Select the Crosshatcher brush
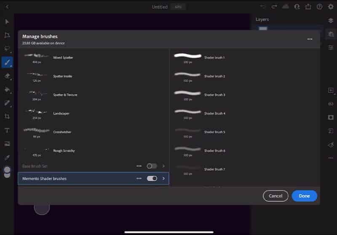Screen dimensions: 337x235 tap(94, 133)
